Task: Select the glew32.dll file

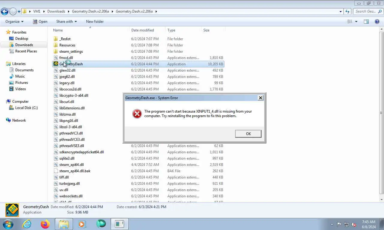Action: [x=67, y=70]
